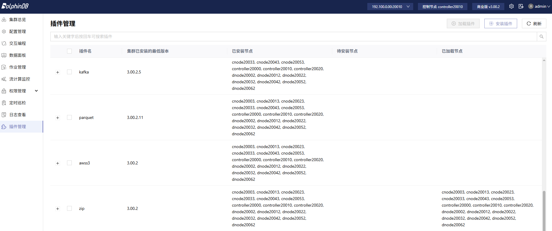552x231 pixels.
Task: Click the 安装插件 button
Action: (x=500, y=23)
